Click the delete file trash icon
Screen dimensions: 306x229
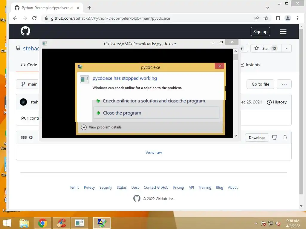(285, 137)
